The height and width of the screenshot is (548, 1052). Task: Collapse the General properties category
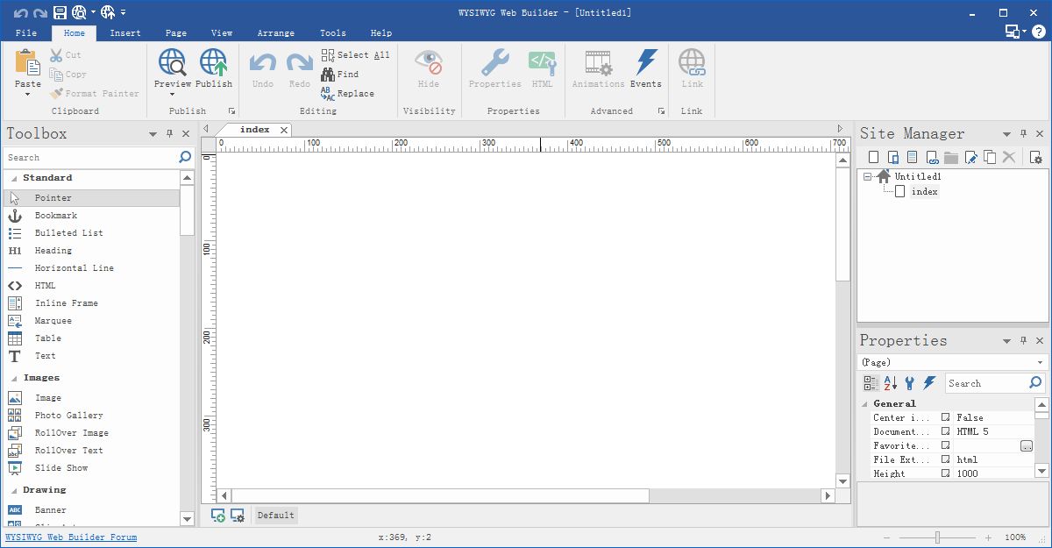point(865,404)
